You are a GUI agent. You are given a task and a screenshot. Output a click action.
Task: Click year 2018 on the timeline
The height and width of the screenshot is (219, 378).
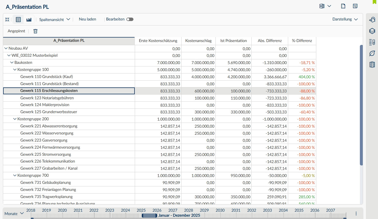[x=31, y=210]
